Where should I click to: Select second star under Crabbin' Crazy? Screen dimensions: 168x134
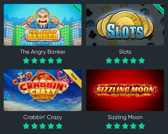coord(34,126)
